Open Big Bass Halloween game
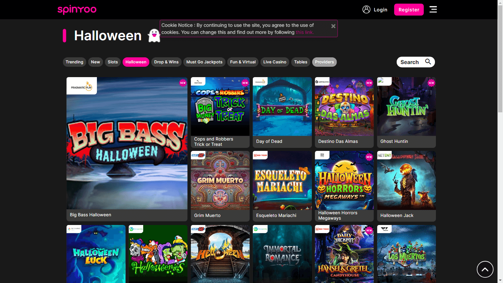Viewport: 503px width, 283px height. pos(127,149)
